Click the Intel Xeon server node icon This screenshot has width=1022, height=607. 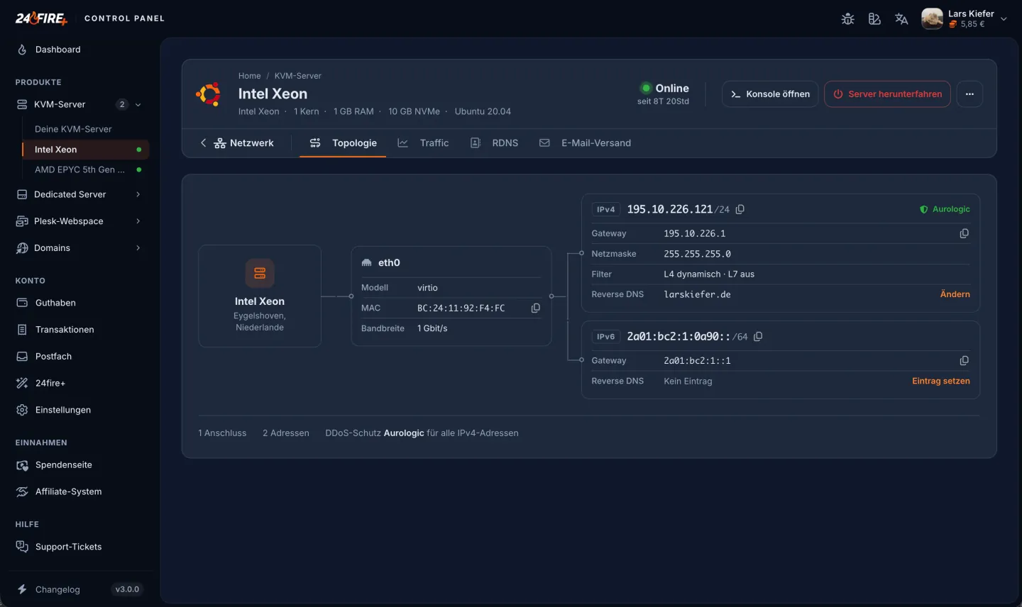coord(260,273)
